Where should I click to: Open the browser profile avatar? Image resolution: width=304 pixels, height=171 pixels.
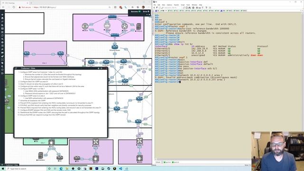[143, 7]
